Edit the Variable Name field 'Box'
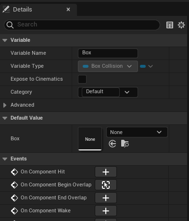This screenshot has width=189, height=221. coord(108,53)
